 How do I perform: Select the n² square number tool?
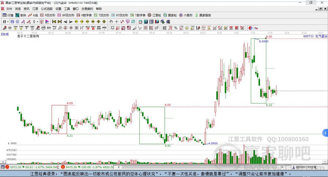coord(54,28)
